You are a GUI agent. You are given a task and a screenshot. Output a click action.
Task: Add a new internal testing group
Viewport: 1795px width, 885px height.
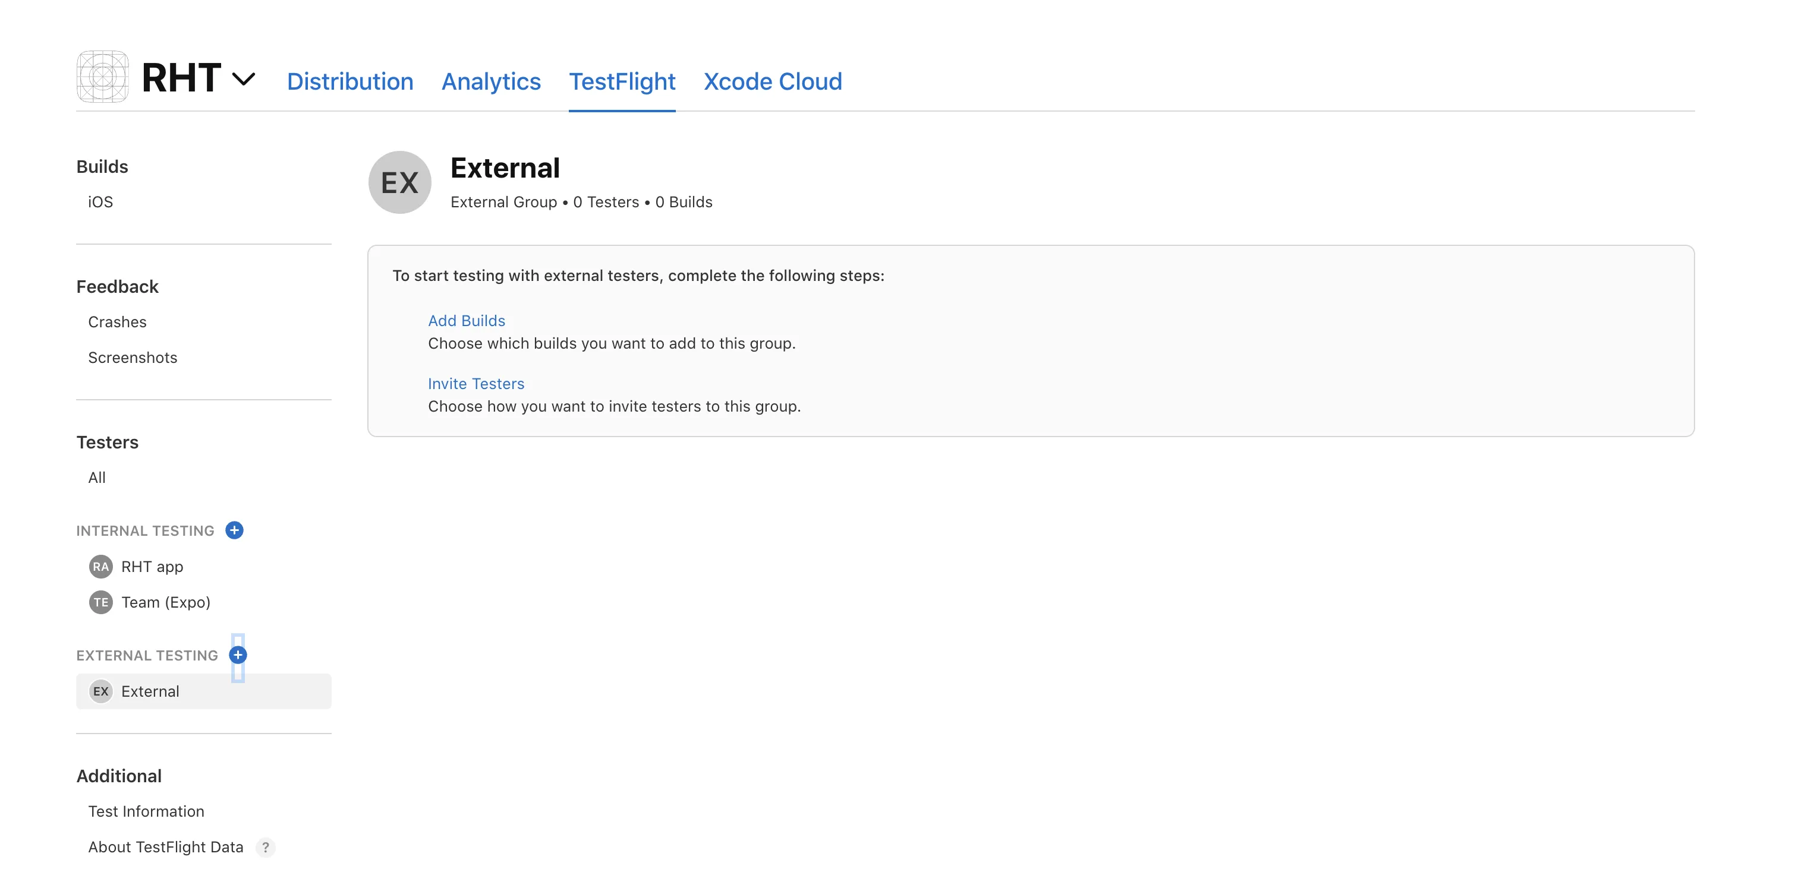point(235,530)
